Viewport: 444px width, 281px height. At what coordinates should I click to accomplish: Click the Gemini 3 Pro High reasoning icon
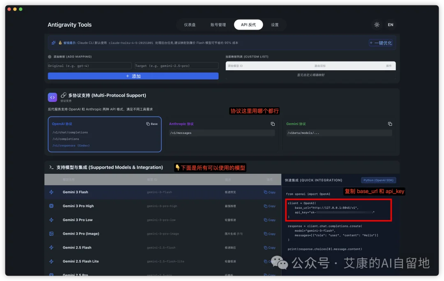52,206
